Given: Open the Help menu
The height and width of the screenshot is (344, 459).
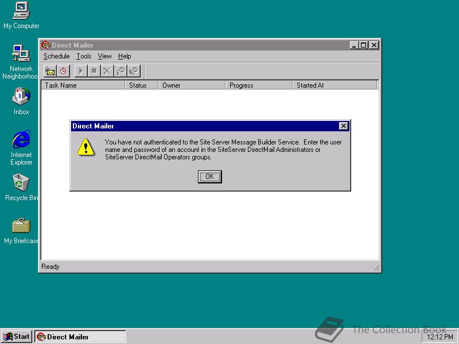Looking at the screenshot, I should pyautogui.click(x=125, y=56).
